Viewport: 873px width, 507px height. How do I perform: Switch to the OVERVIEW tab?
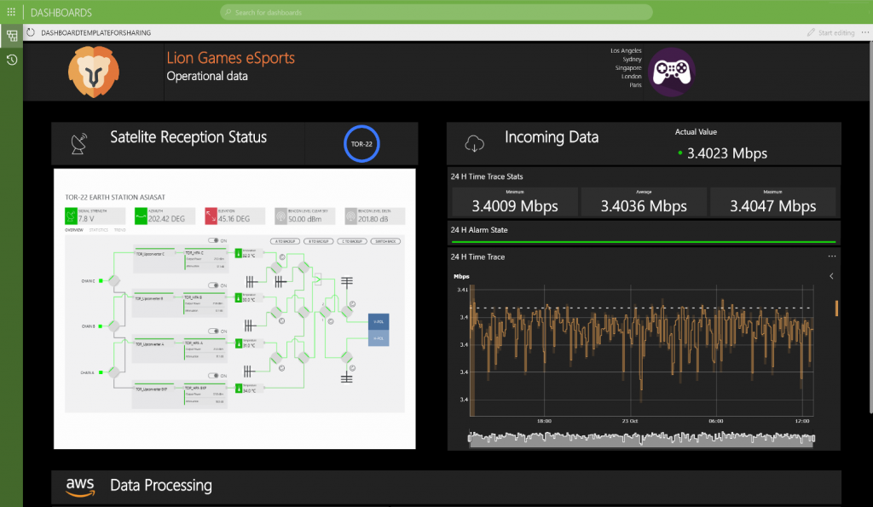coord(74,230)
